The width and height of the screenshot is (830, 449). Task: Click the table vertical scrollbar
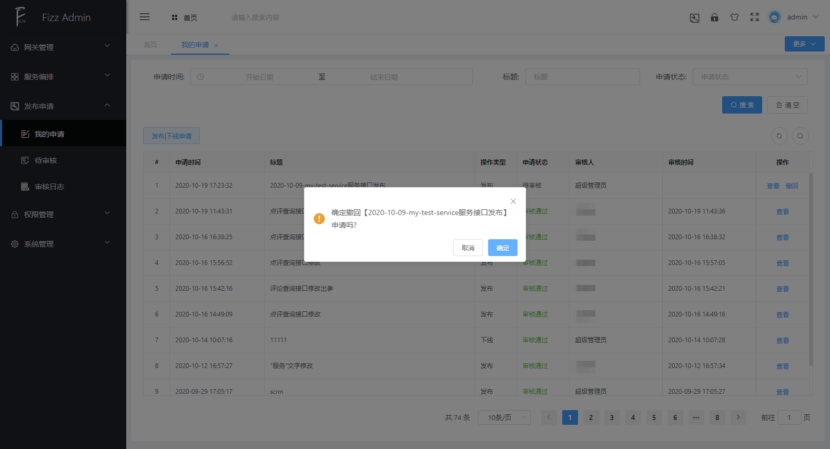click(811, 269)
